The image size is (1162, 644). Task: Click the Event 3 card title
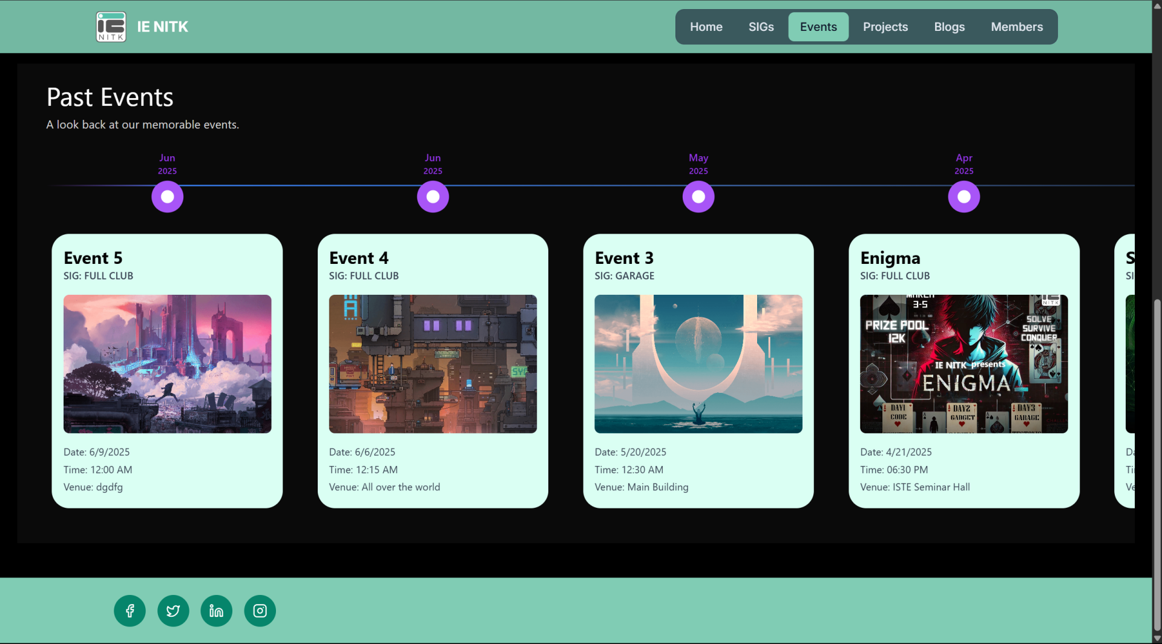coord(624,258)
